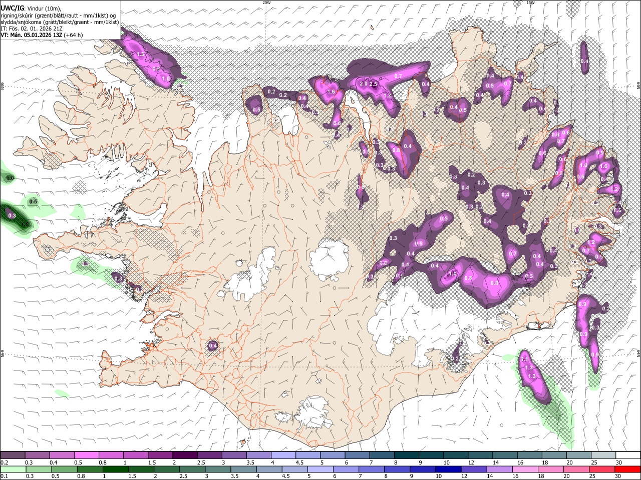Click the '15W' longitude label at top
641x480 pixels.
click(x=530, y=2)
